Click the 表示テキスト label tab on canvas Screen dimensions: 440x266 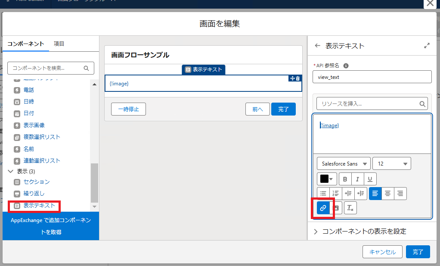[204, 69]
